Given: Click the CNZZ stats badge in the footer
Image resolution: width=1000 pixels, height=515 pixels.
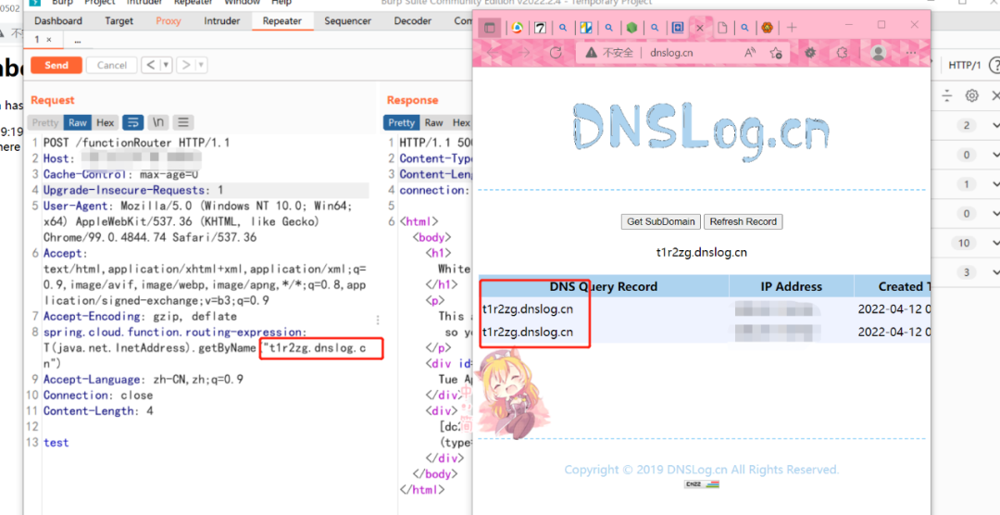Looking at the screenshot, I should pyautogui.click(x=702, y=484).
